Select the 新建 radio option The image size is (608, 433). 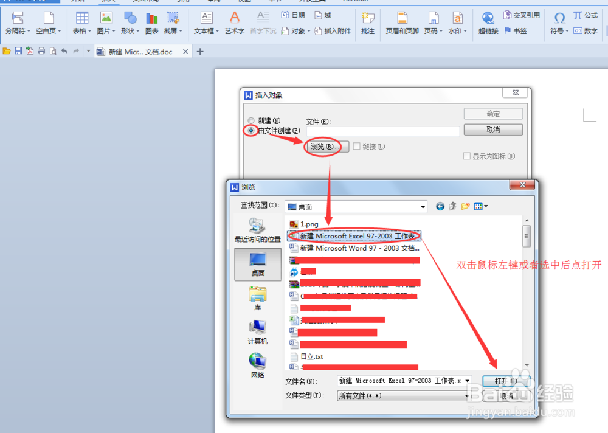click(x=251, y=120)
